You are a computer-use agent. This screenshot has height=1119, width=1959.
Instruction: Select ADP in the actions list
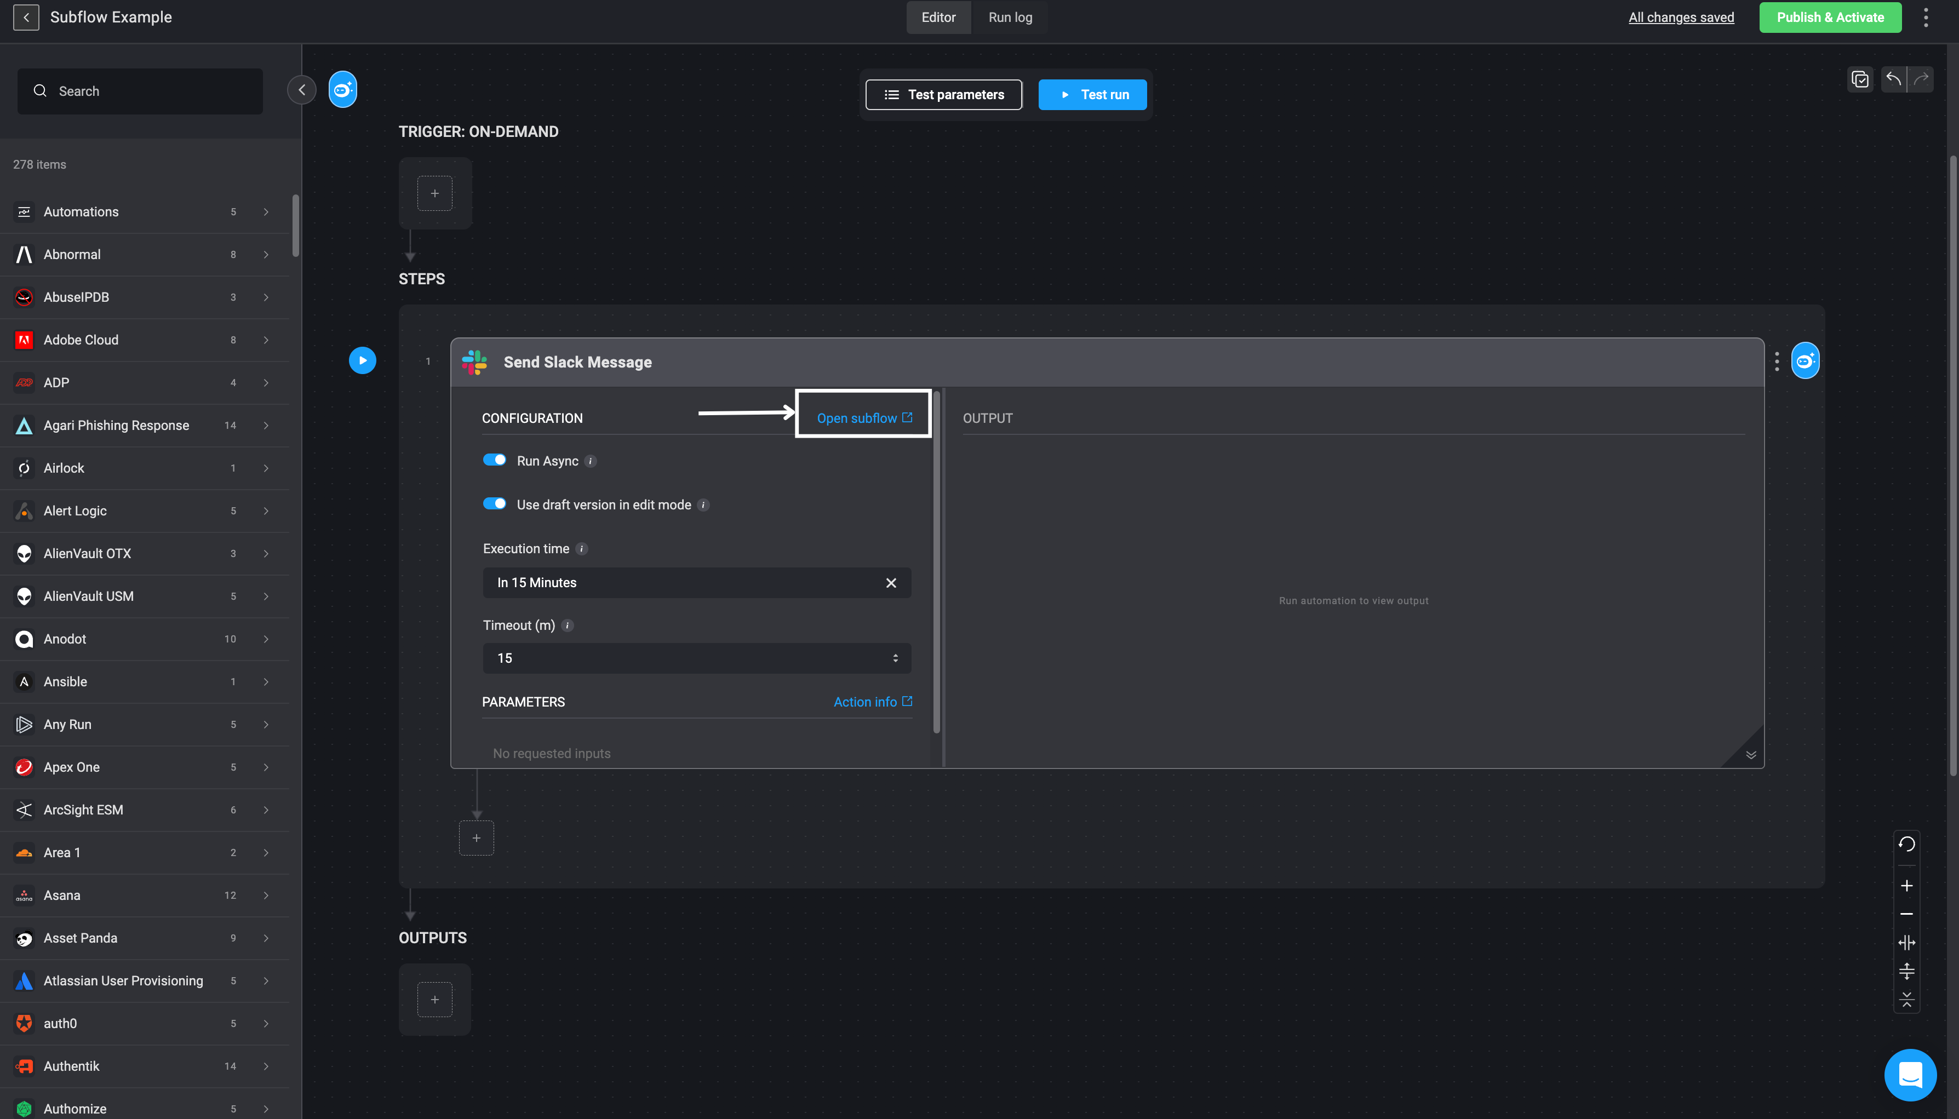145,383
